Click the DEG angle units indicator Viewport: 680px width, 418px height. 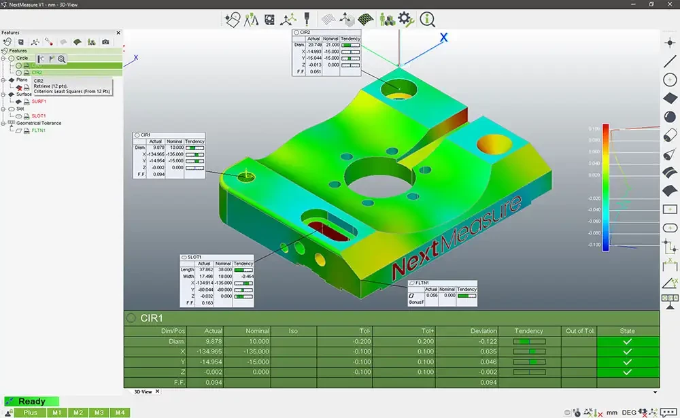click(629, 413)
